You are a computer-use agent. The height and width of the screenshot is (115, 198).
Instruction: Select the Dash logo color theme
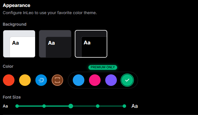point(41,80)
